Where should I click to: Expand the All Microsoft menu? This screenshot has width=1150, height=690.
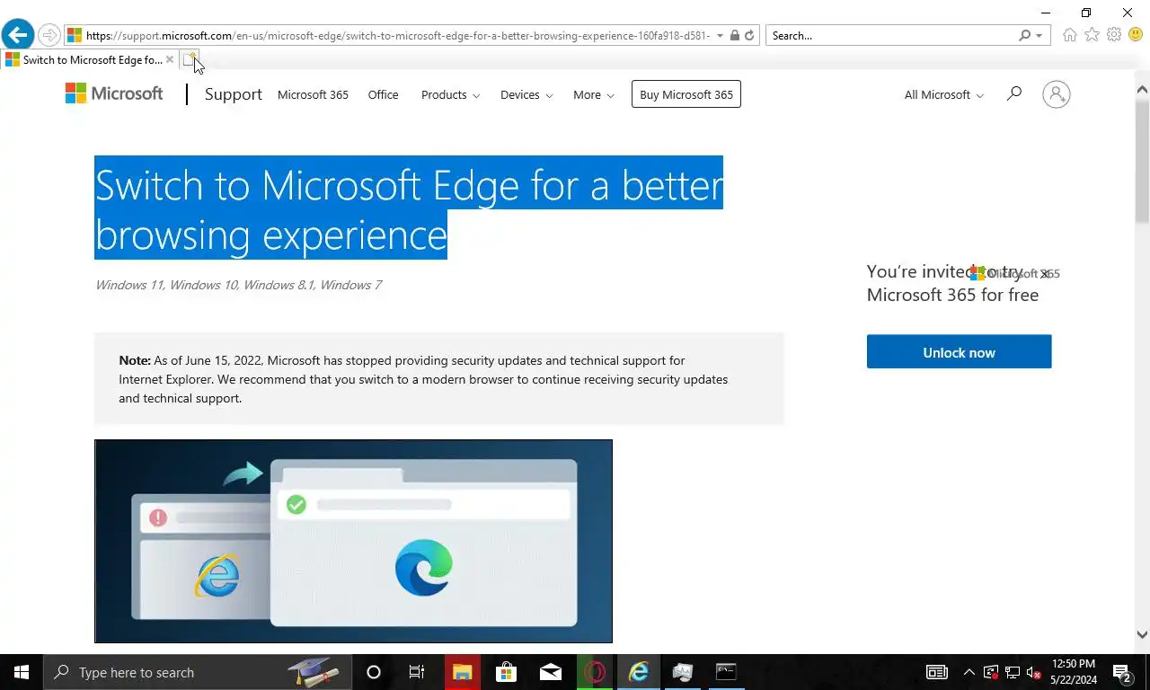943,94
